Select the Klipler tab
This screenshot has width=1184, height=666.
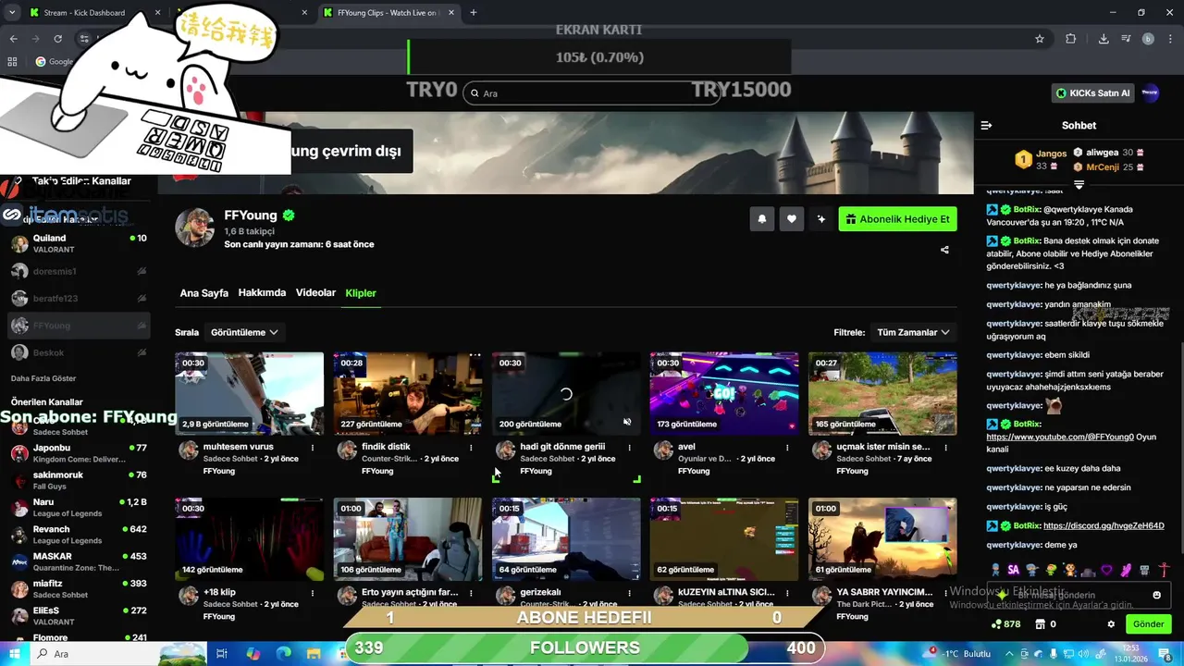pyautogui.click(x=361, y=293)
